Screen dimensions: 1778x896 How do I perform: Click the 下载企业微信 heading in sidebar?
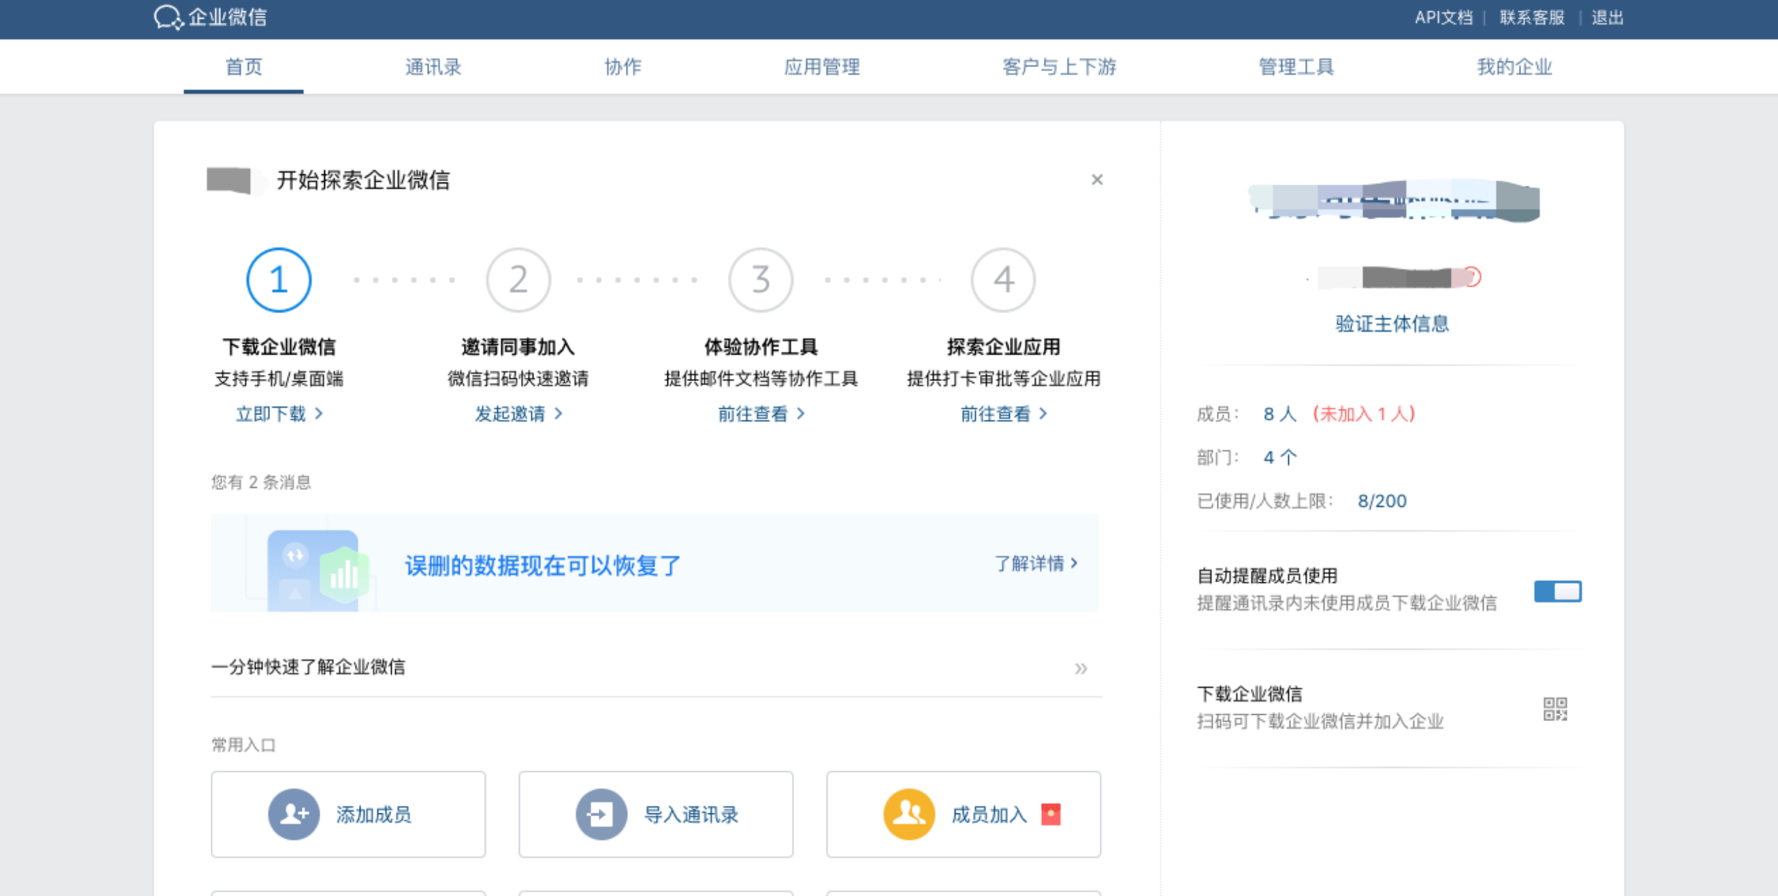click(1249, 694)
